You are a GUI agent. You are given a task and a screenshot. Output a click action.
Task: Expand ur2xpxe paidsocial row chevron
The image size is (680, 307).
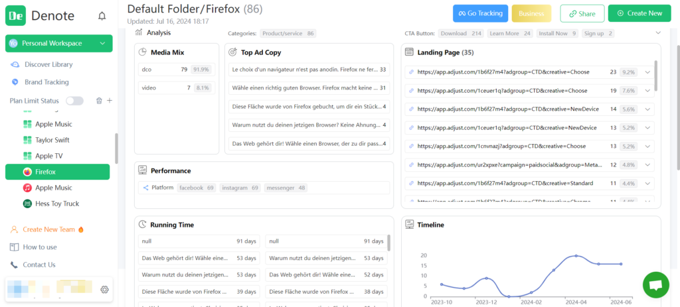pyautogui.click(x=647, y=165)
